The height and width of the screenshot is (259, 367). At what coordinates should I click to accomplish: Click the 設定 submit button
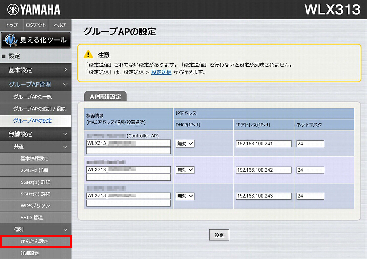click(219, 235)
